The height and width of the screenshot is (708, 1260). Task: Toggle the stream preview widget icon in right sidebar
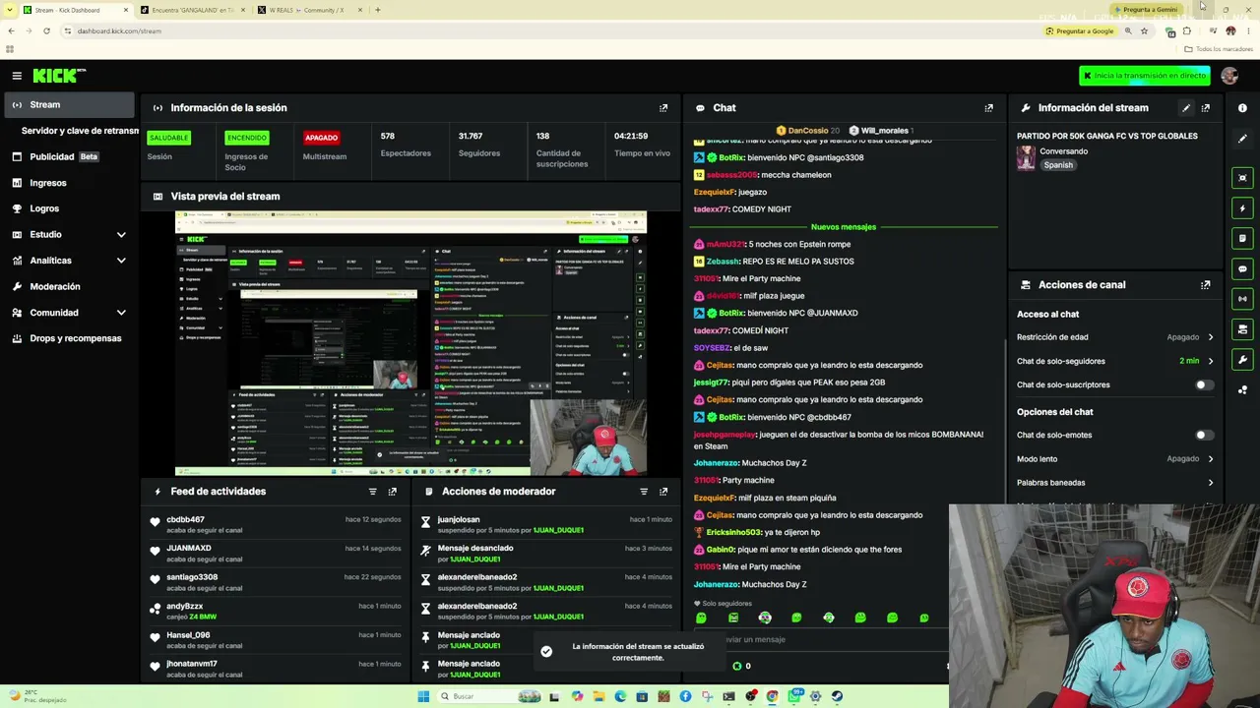1242,178
